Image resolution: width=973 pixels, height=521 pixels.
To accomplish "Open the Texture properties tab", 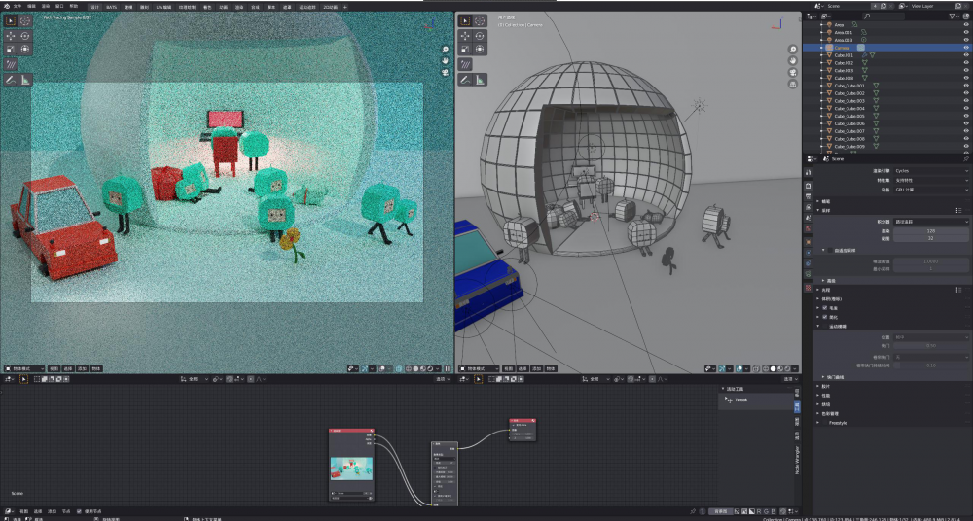I will tap(808, 288).
